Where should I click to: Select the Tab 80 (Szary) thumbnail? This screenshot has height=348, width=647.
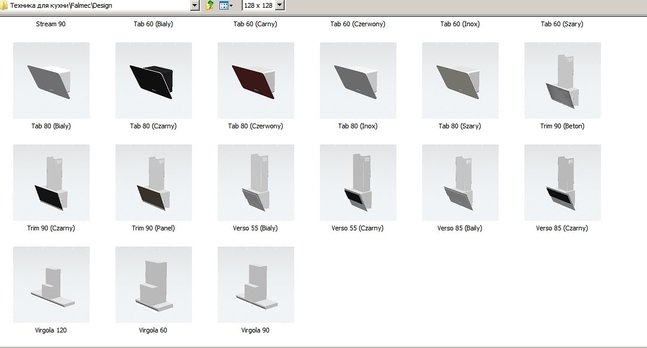click(x=460, y=81)
